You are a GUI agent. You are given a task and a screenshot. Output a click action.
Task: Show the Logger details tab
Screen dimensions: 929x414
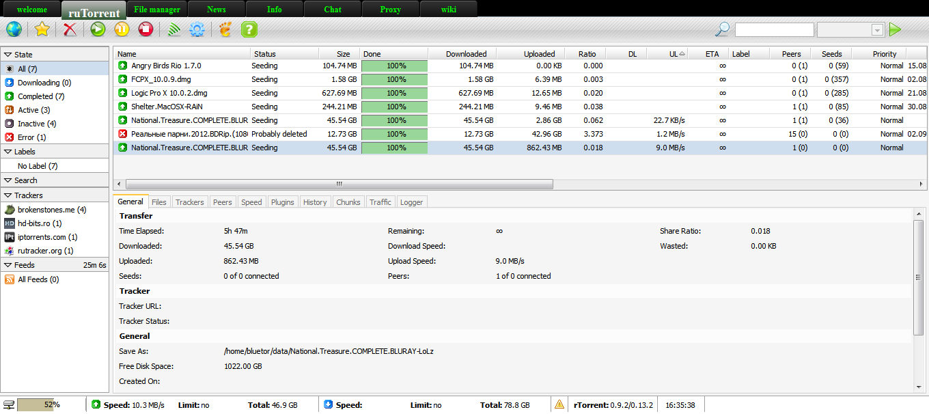point(411,202)
